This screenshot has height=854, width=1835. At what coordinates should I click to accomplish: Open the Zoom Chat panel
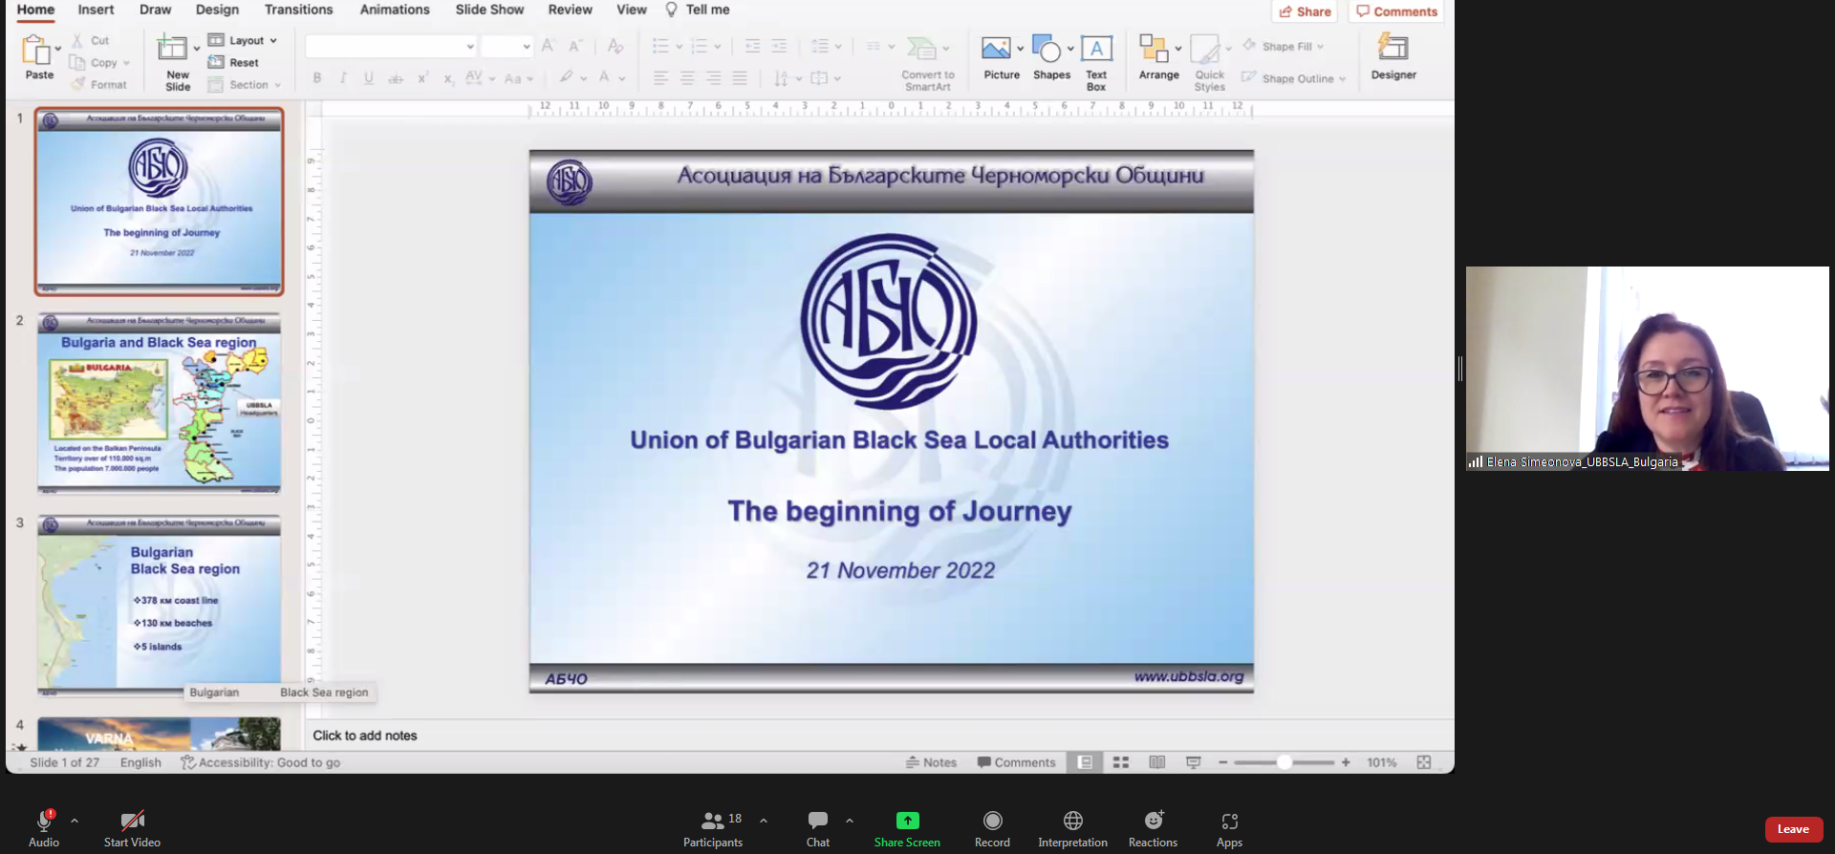pyautogui.click(x=818, y=828)
